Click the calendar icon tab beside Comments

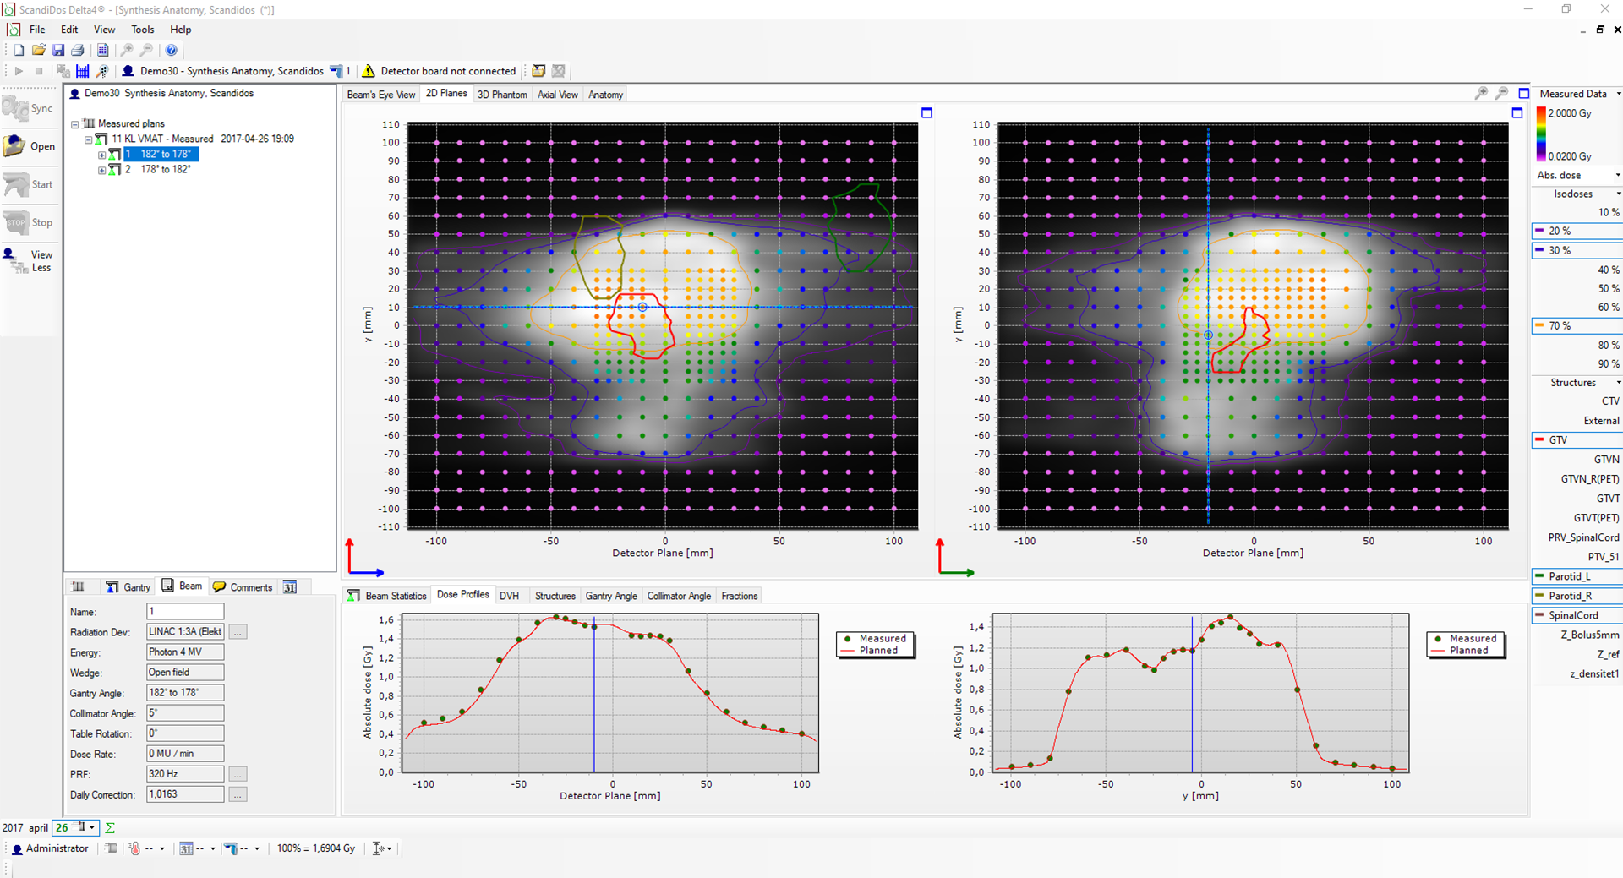pos(290,587)
